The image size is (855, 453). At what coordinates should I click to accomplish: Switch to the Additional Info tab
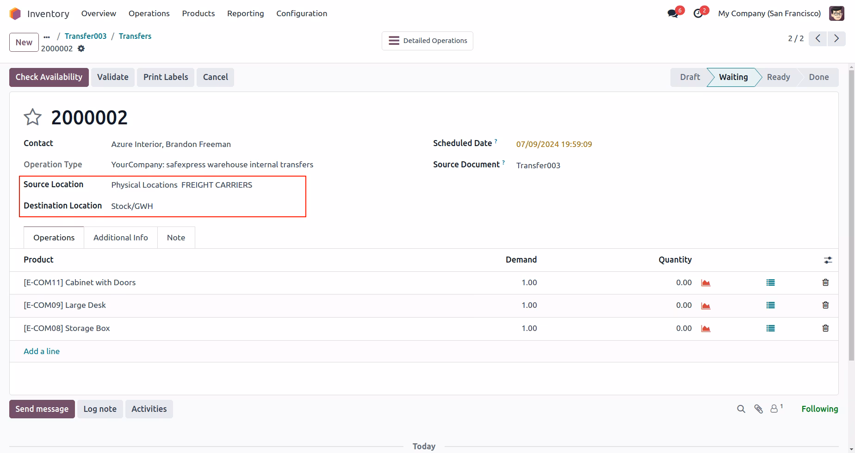pyautogui.click(x=121, y=238)
